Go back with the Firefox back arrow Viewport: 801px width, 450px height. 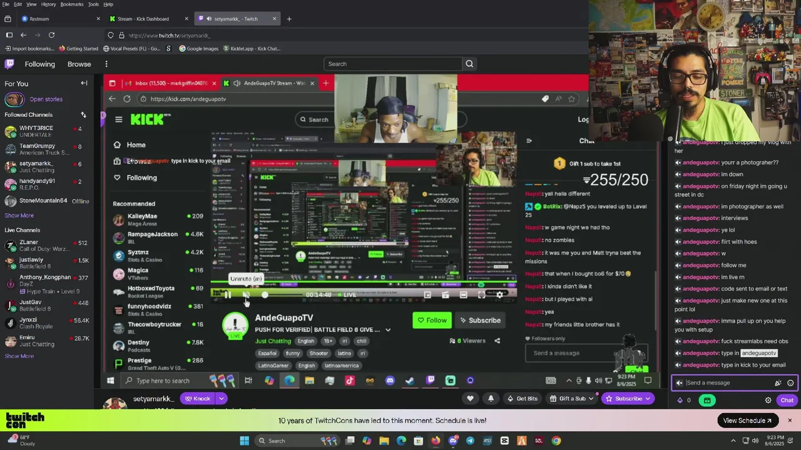click(23, 35)
